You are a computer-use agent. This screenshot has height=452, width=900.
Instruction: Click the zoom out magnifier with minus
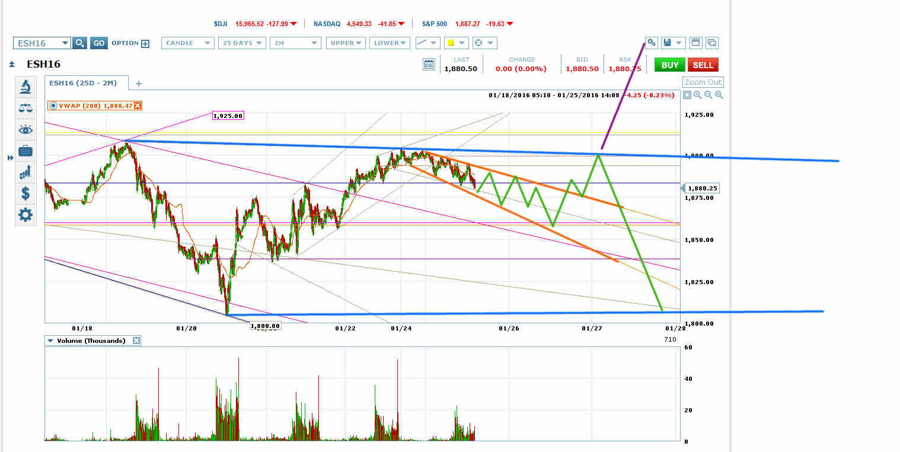(x=708, y=95)
